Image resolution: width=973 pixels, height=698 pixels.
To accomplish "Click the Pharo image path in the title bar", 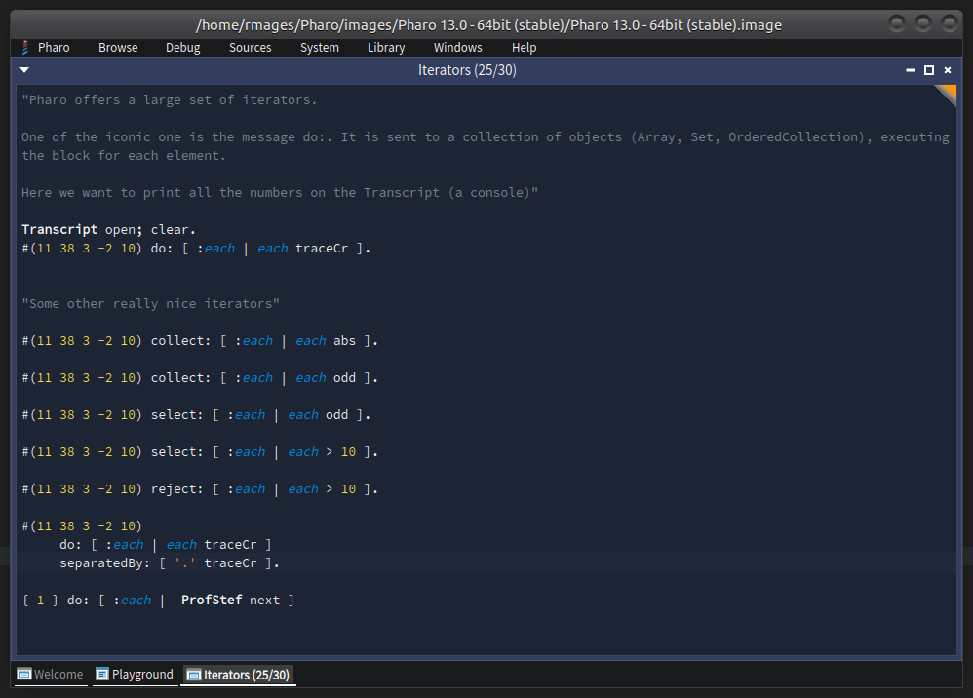I will coord(488,24).
